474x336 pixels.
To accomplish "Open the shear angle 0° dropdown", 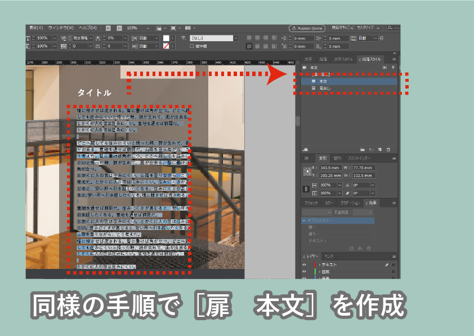I will click(x=373, y=193).
